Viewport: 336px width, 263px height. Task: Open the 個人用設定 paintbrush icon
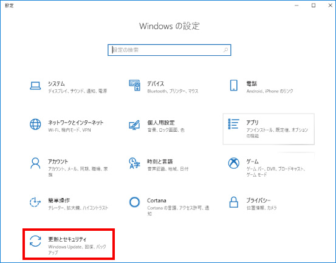click(x=134, y=125)
